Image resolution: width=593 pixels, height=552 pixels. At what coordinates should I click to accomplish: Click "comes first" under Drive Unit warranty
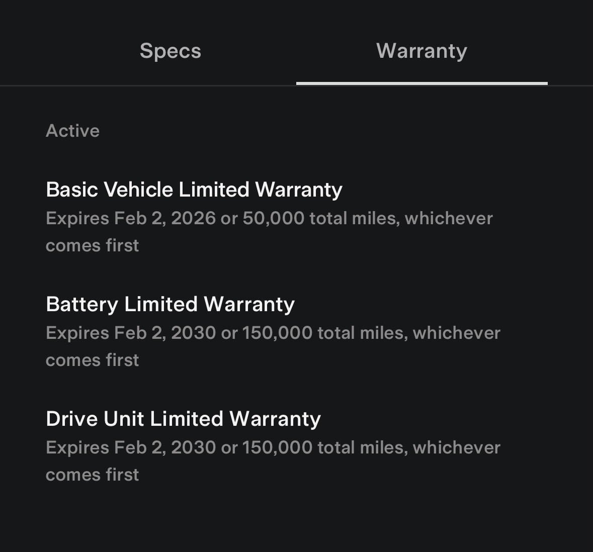[x=92, y=475]
